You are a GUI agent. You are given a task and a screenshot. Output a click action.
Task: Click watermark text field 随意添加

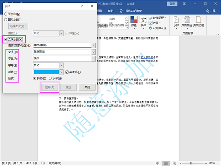[x=62, y=52]
